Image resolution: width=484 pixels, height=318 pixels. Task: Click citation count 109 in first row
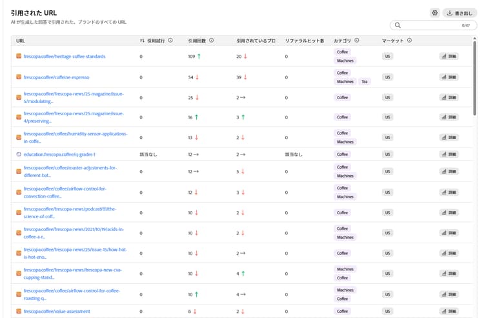coord(192,57)
